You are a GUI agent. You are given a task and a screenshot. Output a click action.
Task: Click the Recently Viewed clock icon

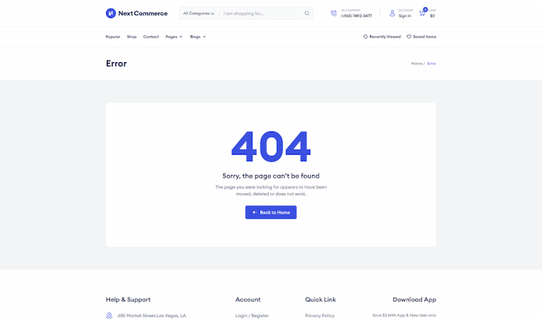(x=366, y=36)
